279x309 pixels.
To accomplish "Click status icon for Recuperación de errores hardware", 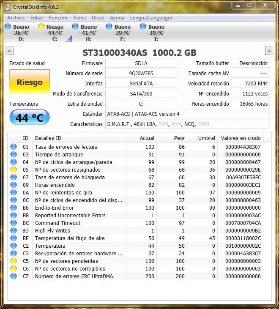I will coord(14,254).
